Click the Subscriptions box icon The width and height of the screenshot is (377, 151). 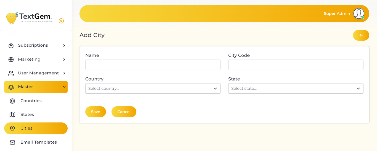point(11,46)
